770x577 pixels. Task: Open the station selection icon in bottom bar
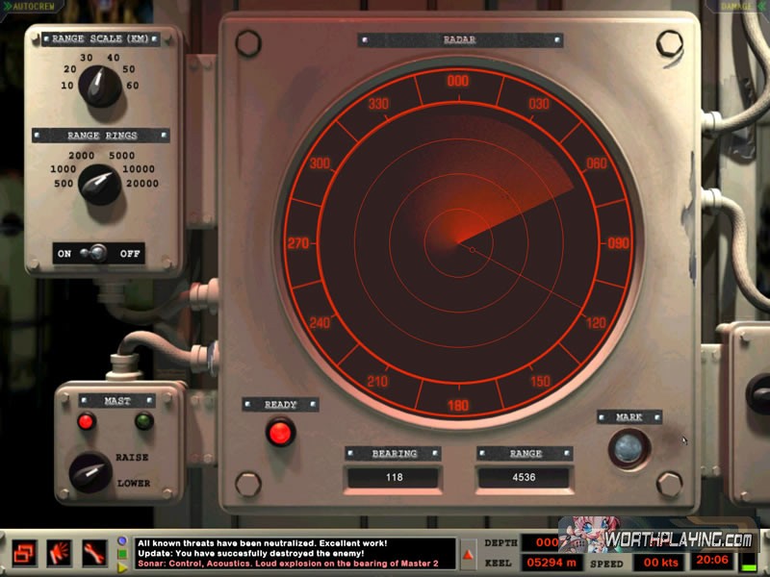(24, 553)
